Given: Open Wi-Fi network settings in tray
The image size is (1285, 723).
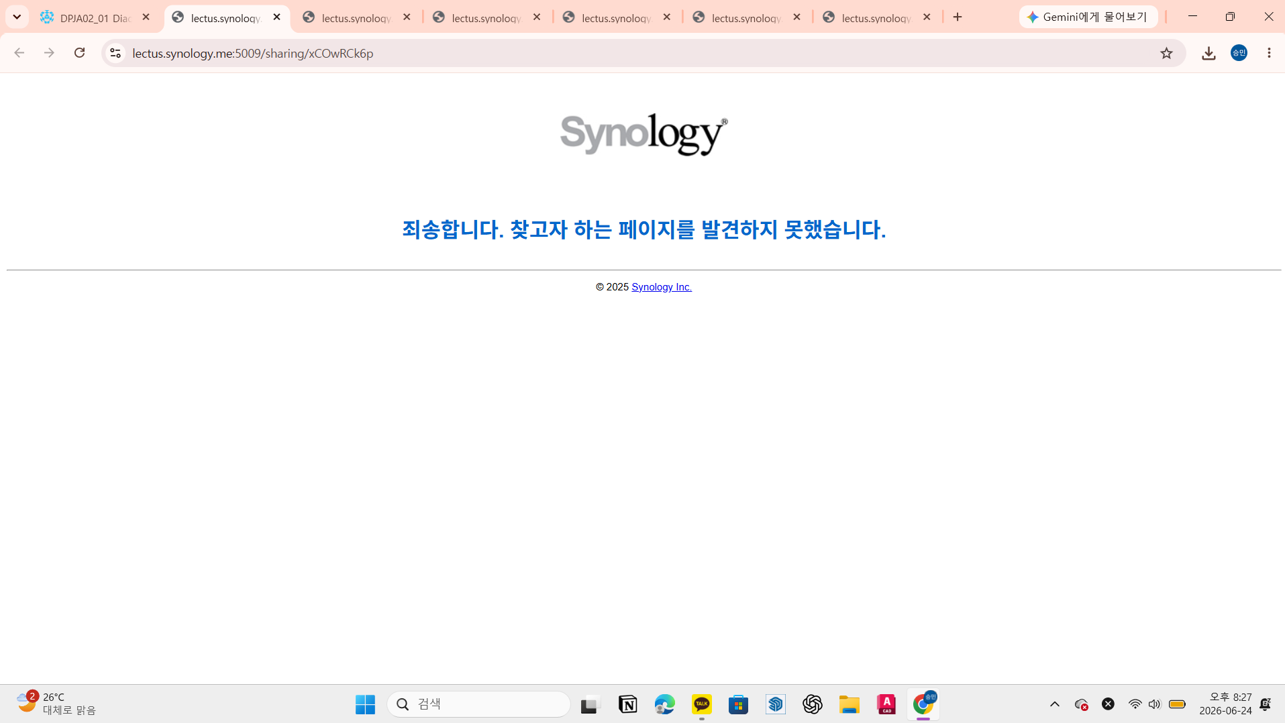Looking at the screenshot, I should [x=1135, y=704].
